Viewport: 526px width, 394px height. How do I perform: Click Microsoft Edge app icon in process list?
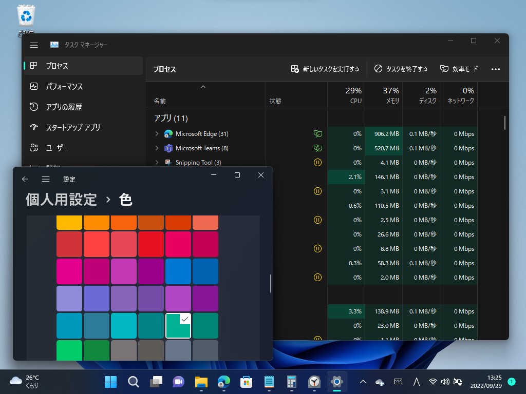[168, 134]
